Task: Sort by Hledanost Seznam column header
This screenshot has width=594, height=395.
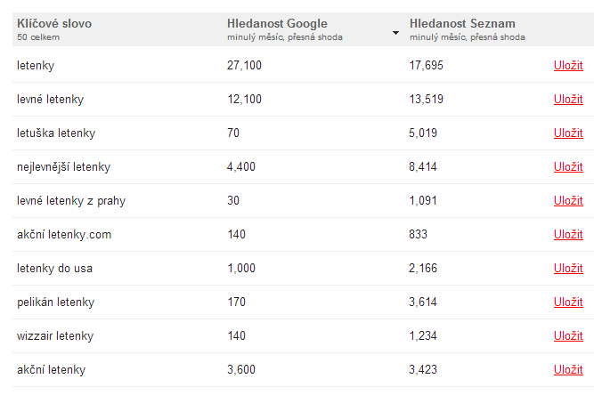Action: [462, 23]
